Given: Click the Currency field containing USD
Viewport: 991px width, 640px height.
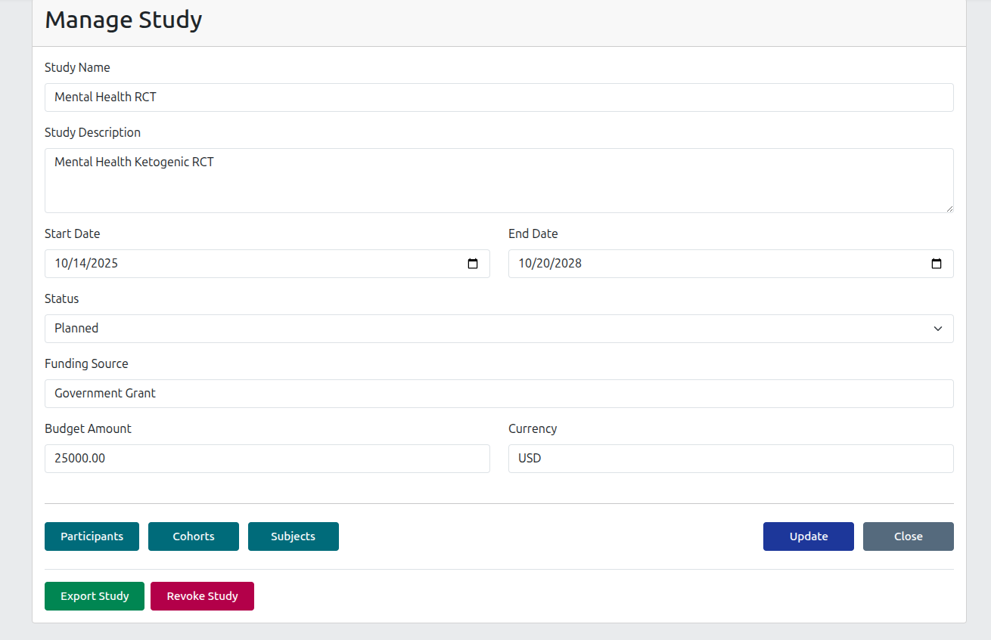Looking at the screenshot, I should click(730, 459).
